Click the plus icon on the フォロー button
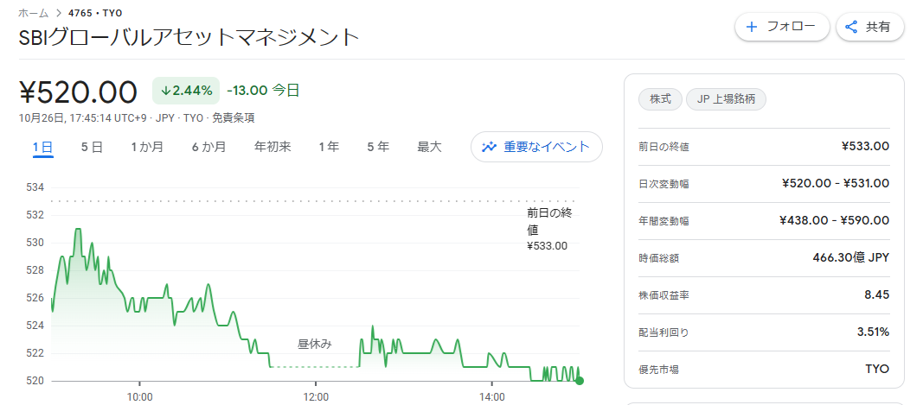The height and width of the screenshot is (405, 923). [x=752, y=27]
